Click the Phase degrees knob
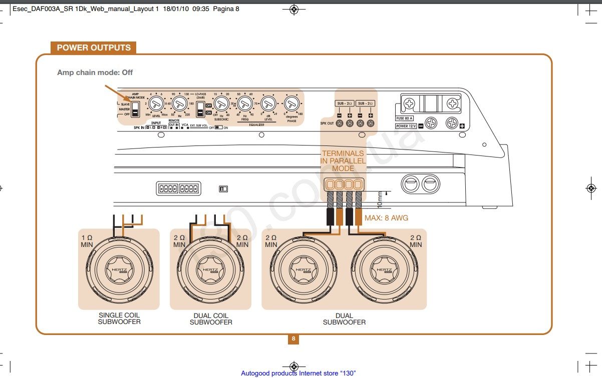The width and height of the screenshot is (602, 378). tap(291, 104)
